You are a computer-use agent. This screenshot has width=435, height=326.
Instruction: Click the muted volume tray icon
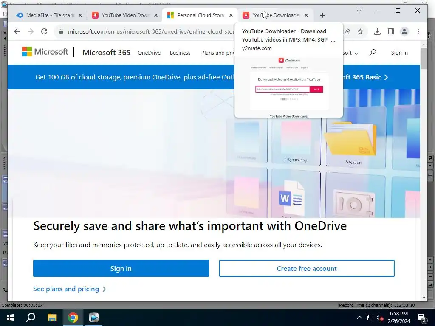[380, 318]
